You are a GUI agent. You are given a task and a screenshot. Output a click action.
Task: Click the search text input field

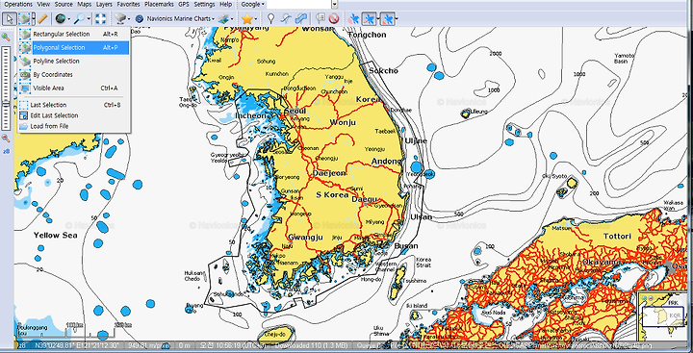(x=299, y=5)
